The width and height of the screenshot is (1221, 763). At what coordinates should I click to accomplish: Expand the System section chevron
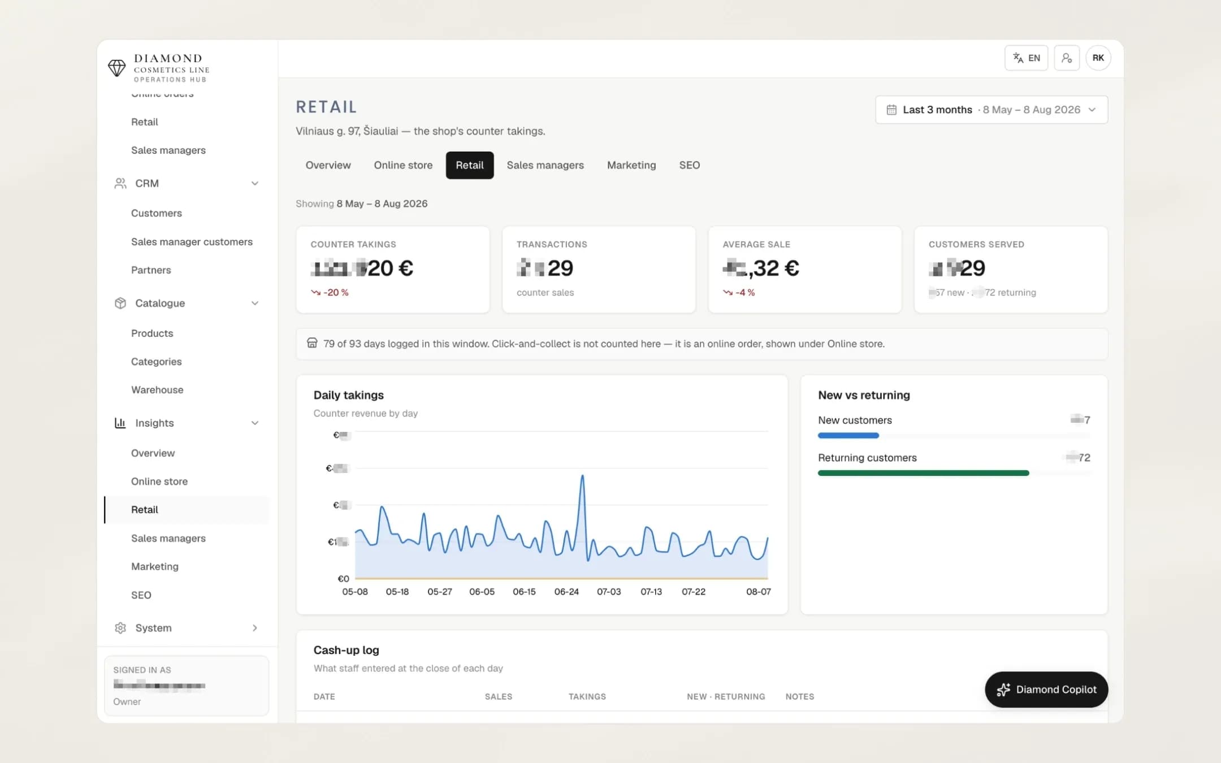[x=255, y=628]
